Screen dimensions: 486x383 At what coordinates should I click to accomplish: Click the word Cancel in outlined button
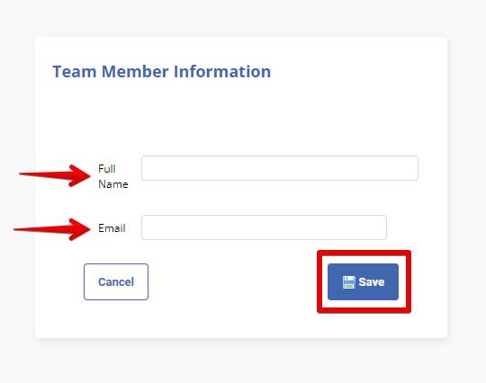116,281
